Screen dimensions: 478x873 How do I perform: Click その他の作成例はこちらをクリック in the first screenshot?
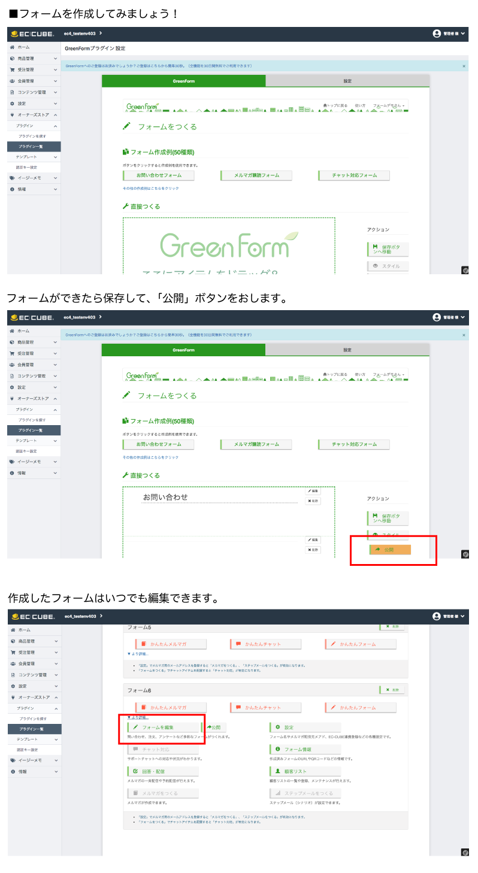point(150,188)
